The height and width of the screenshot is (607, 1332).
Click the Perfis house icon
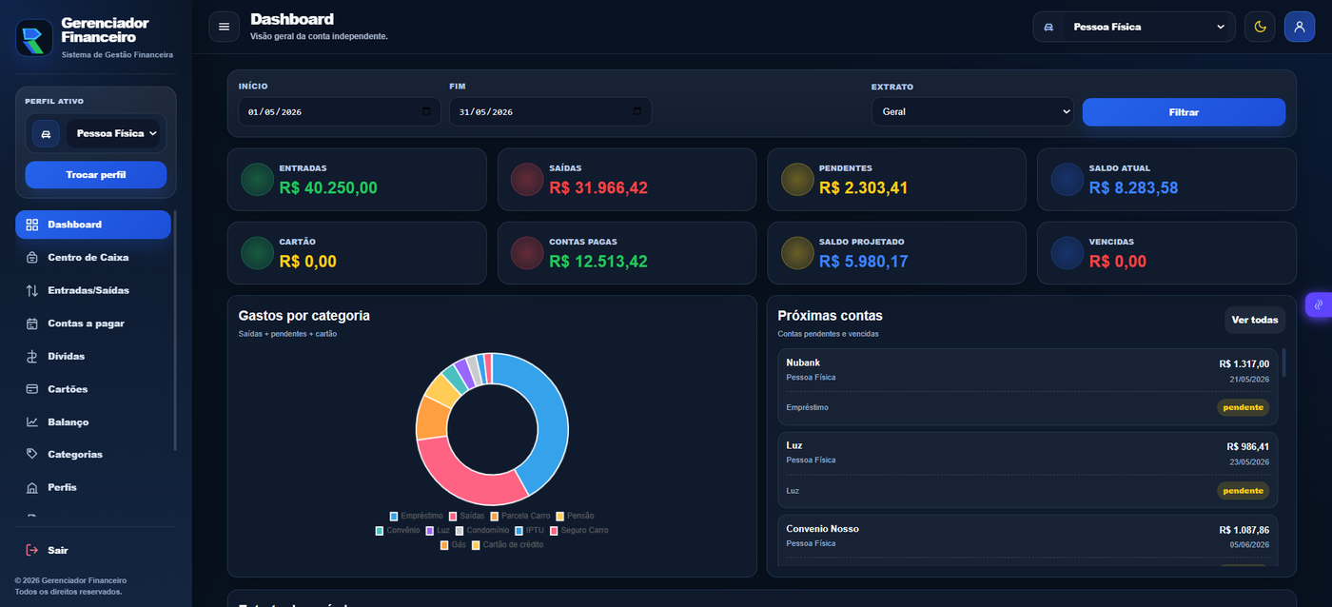32,487
